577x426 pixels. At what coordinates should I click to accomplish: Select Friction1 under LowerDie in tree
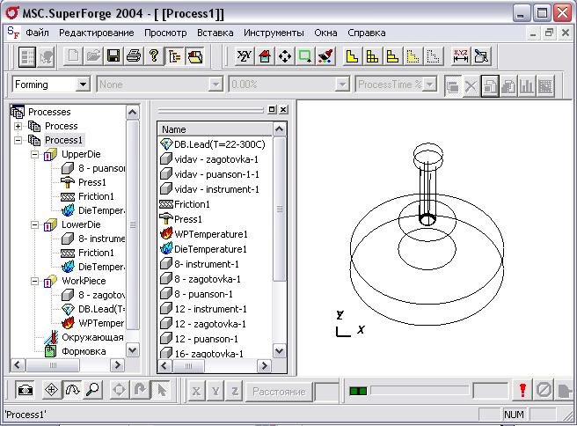(x=96, y=253)
